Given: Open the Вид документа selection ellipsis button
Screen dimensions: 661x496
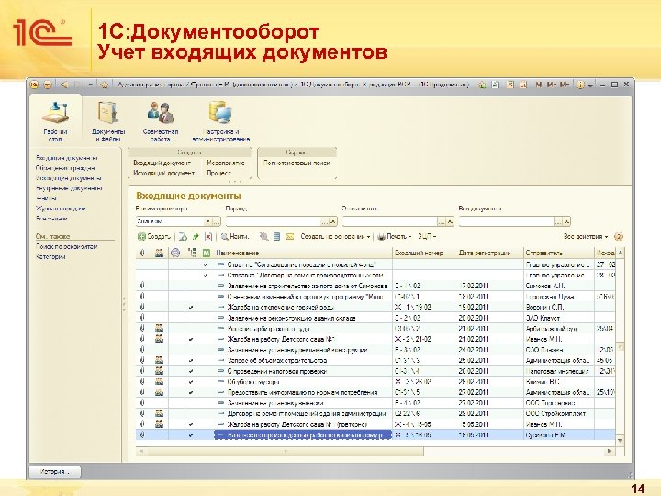Looking at the screenshot, I should point(558,221).
